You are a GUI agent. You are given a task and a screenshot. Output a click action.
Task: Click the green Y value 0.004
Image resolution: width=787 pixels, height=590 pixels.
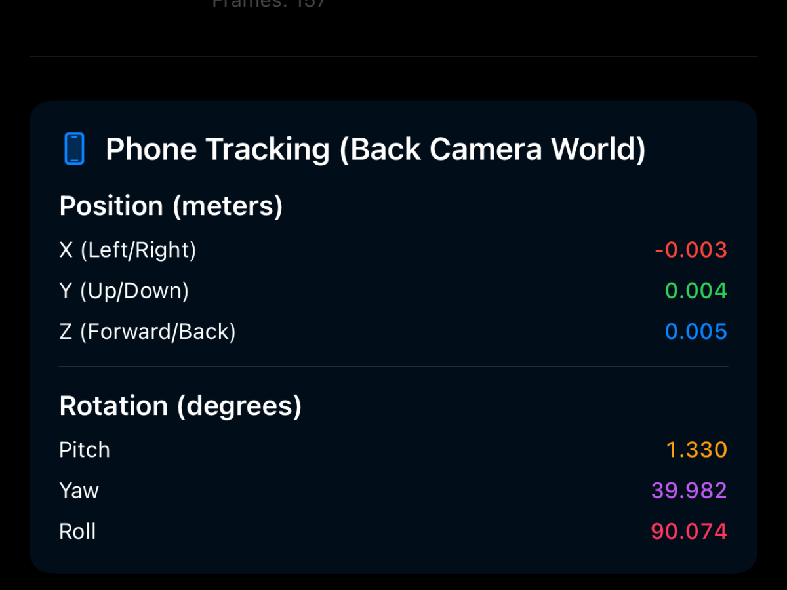point(696,290)
